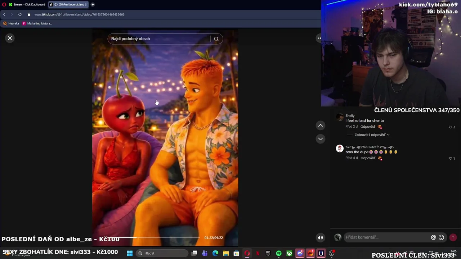Viewport: 461px width, 259px height.
Task: Like the 'bros the dupe' comment heart
Action: click(450, 158)
